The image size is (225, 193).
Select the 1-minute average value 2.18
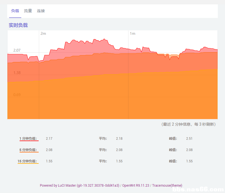(x=119, y=139)
